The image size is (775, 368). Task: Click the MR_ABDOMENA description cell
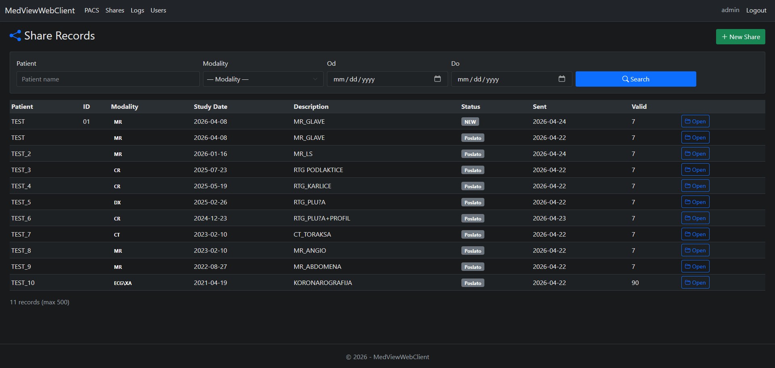pyautogui.click(x=318, y=266)
